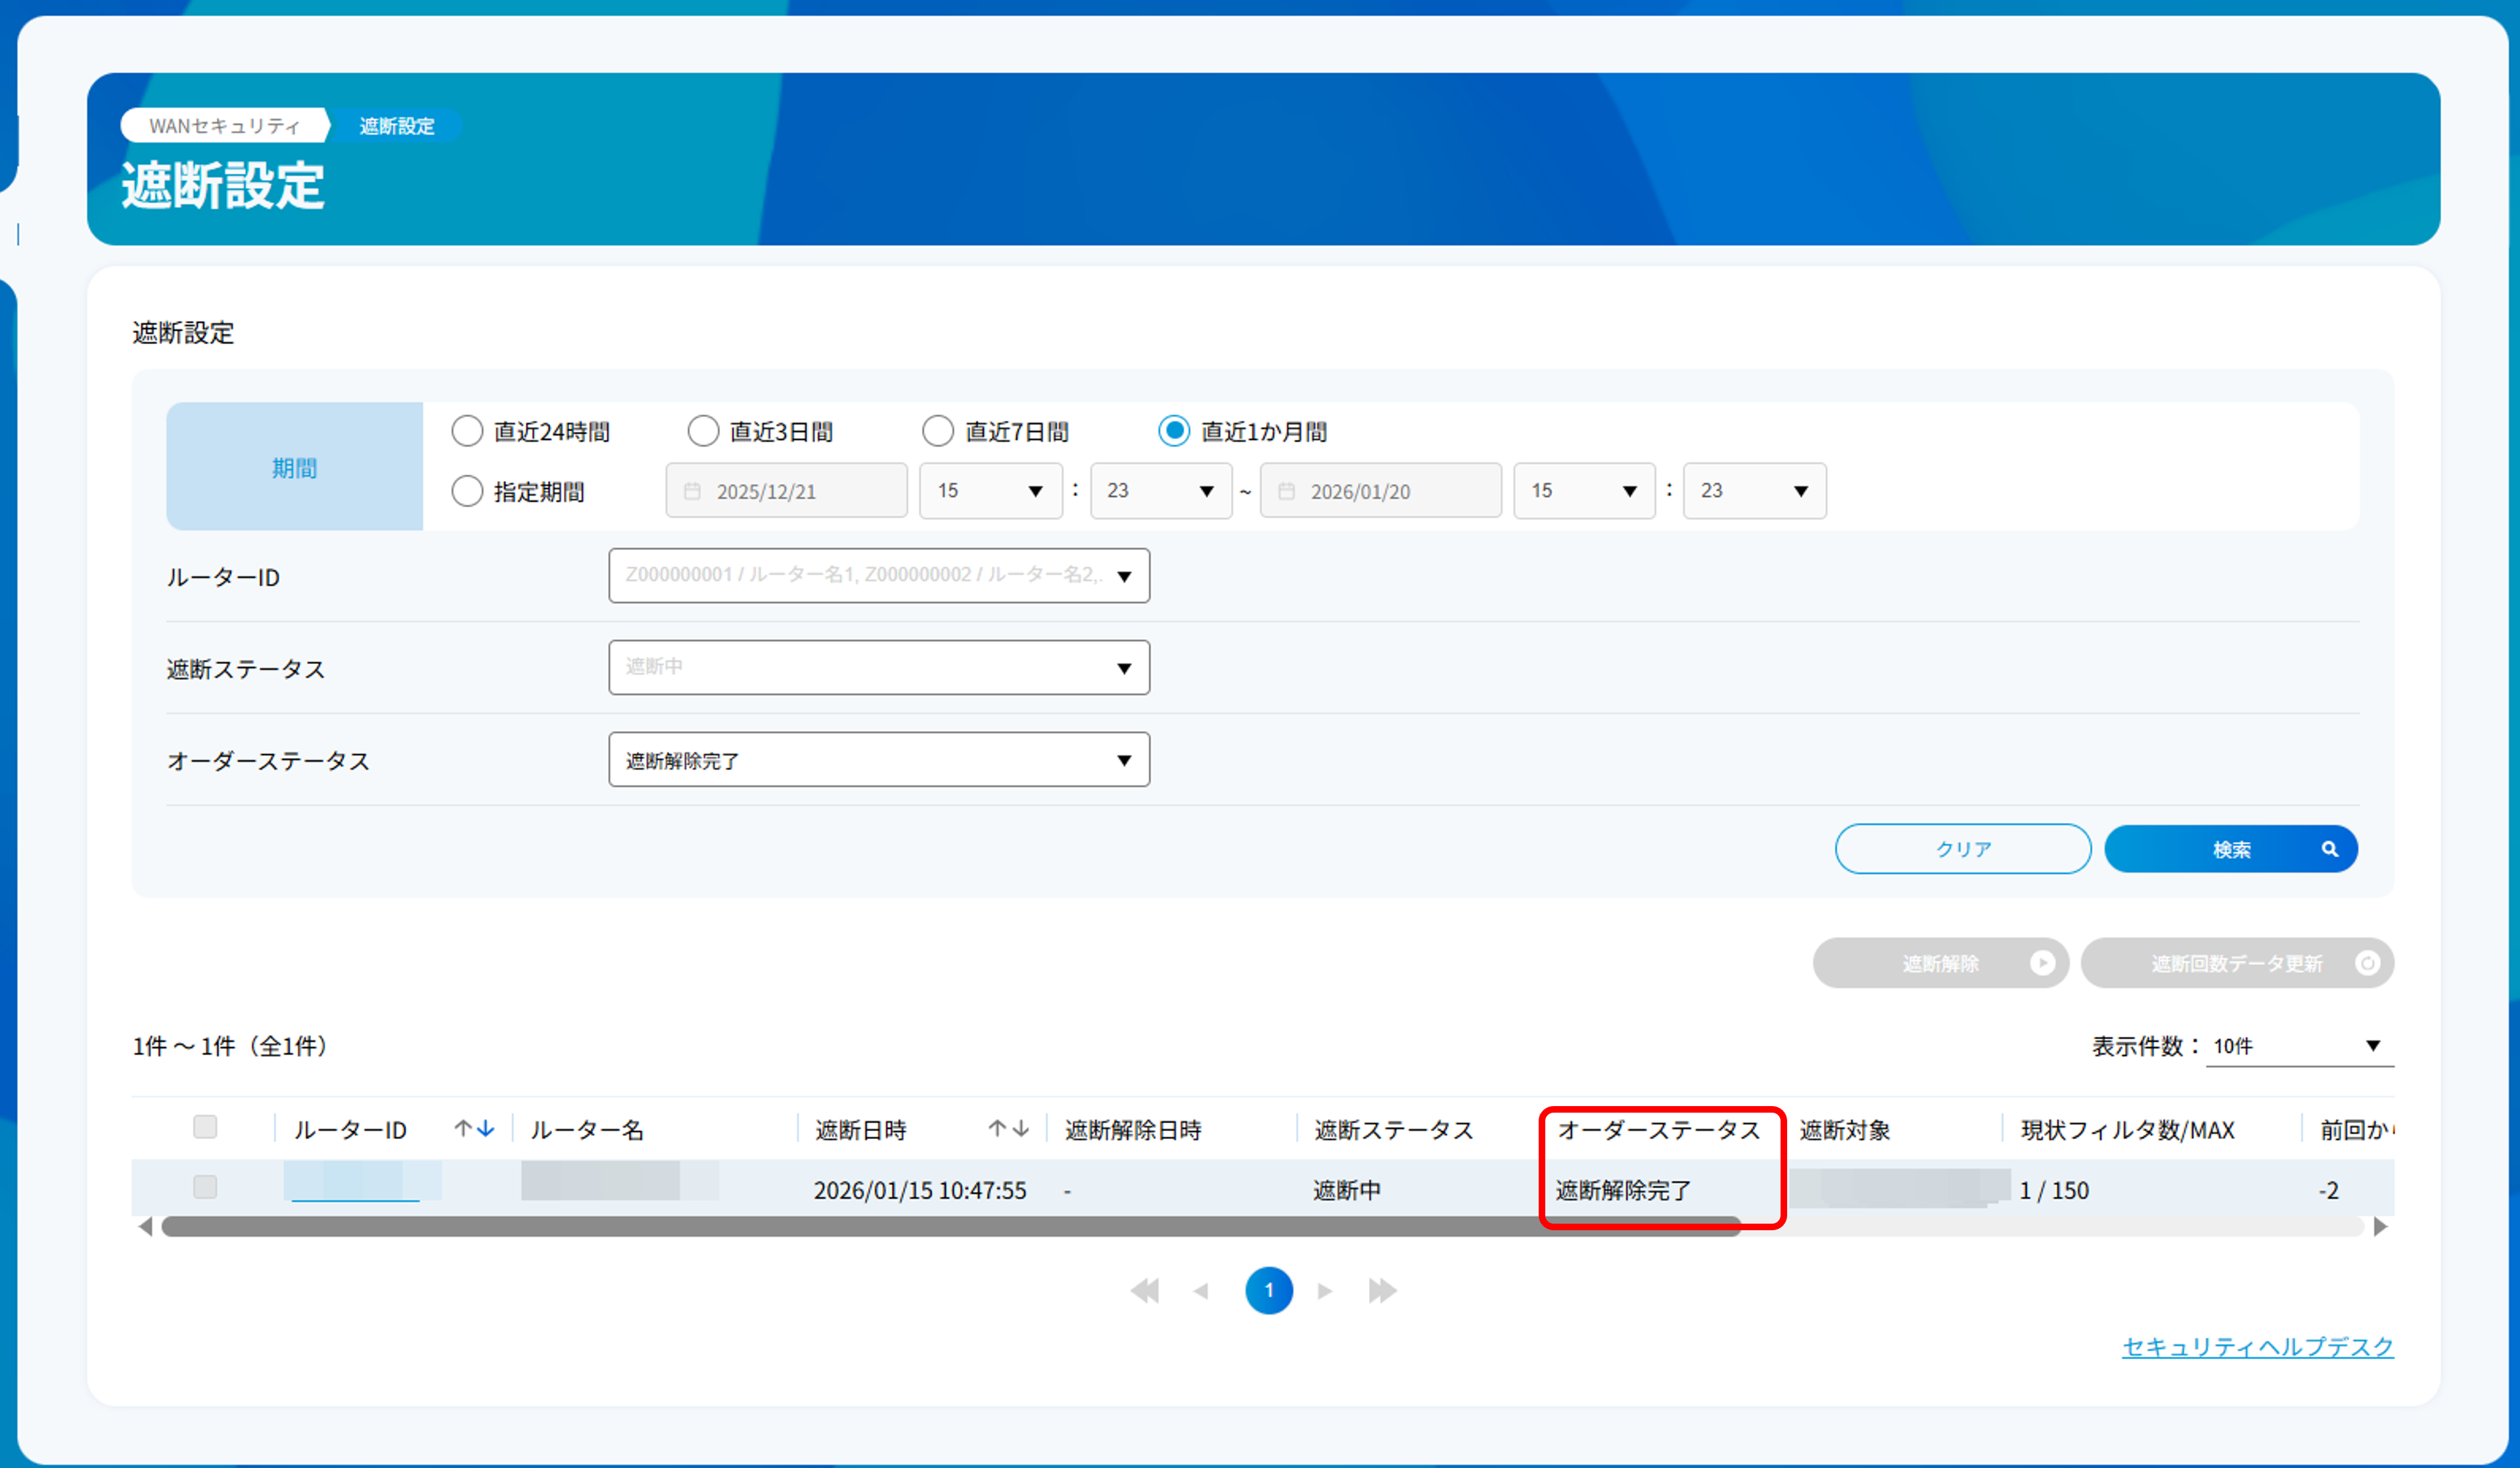Select the 直近24時間 radio button
The width and height of the screenshot is (2520, 1468).
click(467, 431)
